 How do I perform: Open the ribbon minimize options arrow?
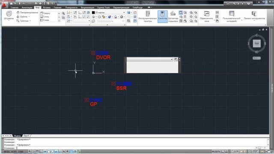click(x=151, y=8)
